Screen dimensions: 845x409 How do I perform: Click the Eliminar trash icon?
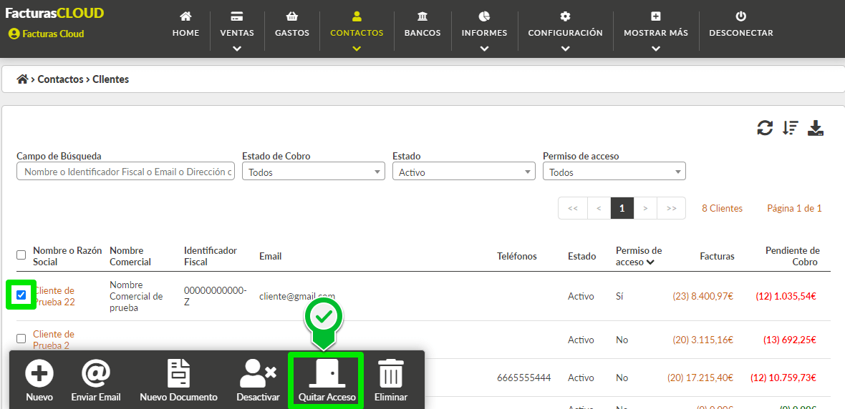[x=391, y=373]
